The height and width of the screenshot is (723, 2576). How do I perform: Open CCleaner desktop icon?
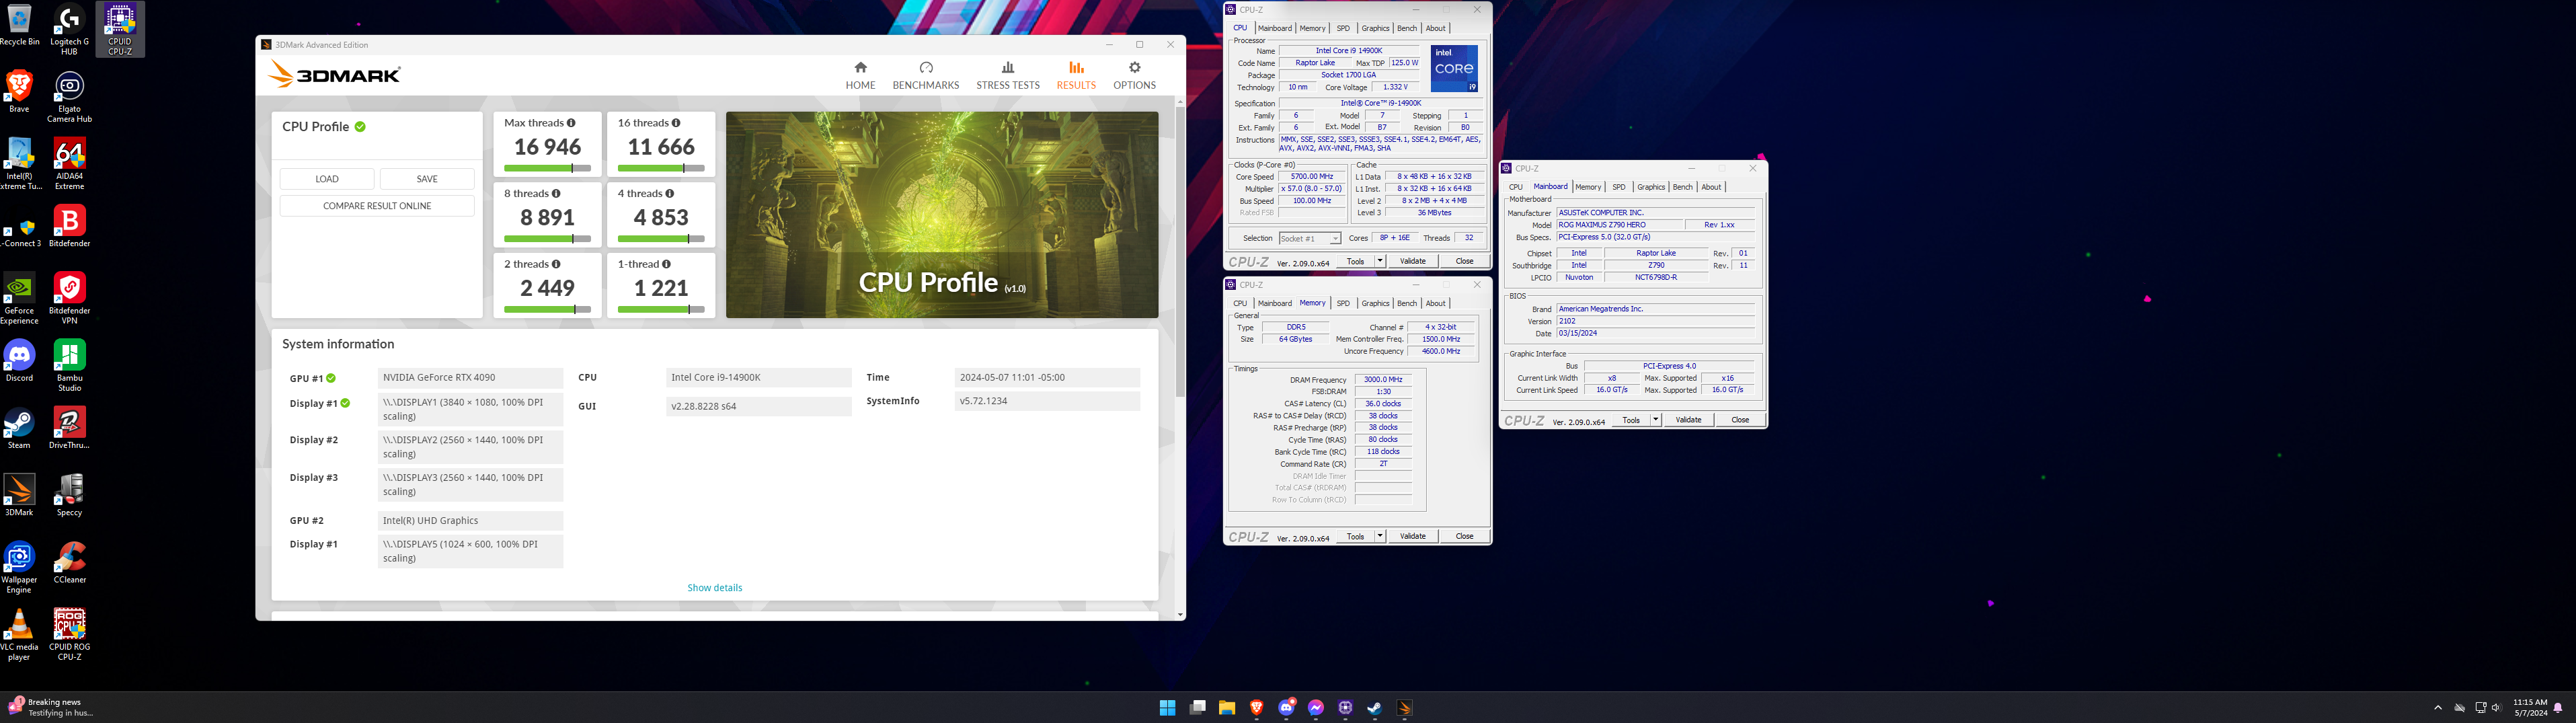[69, 562]
